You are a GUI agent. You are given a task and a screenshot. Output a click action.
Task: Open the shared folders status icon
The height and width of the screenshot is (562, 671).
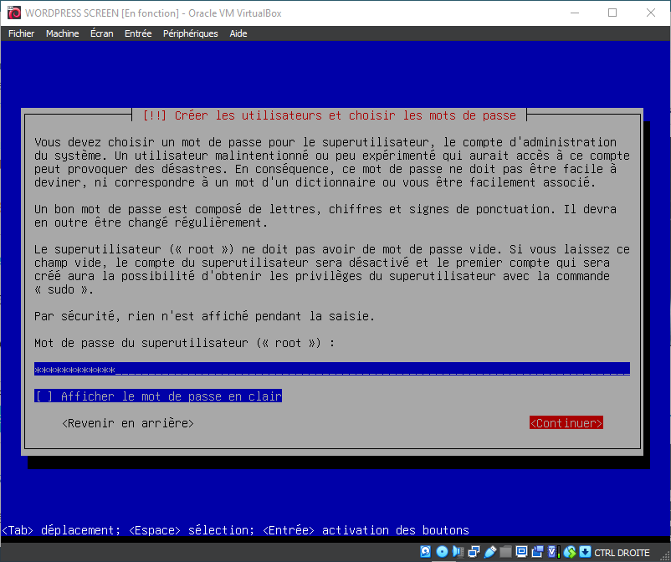505,552
